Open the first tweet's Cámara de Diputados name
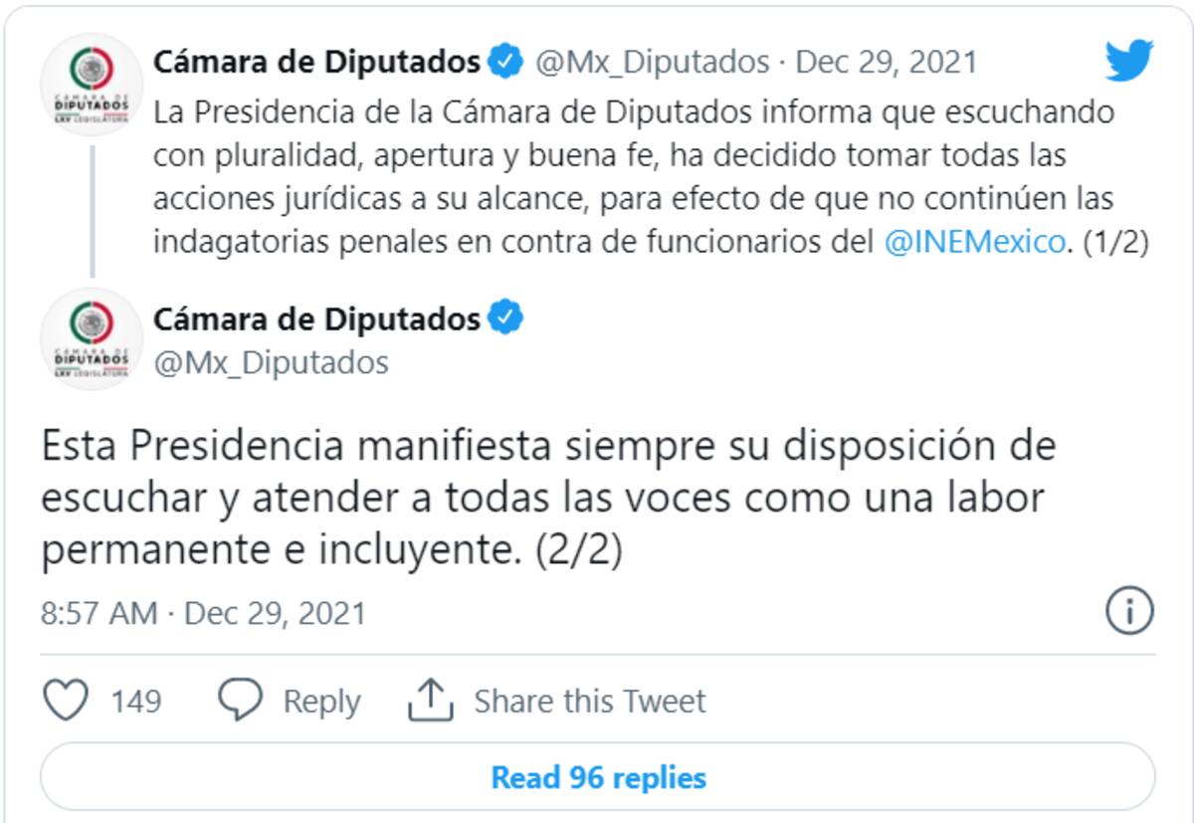 pos(316,62)
